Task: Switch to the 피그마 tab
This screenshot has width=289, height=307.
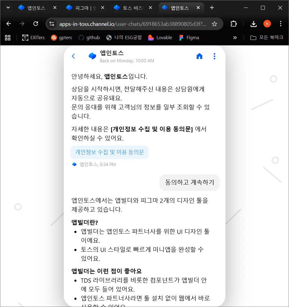Action: [x=85, y=8]
